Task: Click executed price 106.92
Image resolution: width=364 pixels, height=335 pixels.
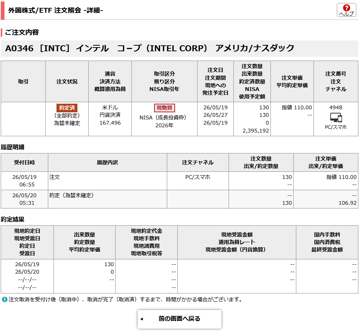Action: (x=347, y=203)
